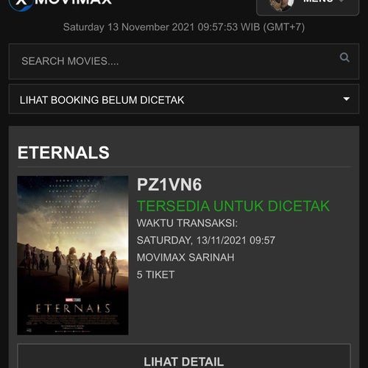368x368 pixels.
Task: Click the MOVIMAX brand name text
Action: point(73,2)
